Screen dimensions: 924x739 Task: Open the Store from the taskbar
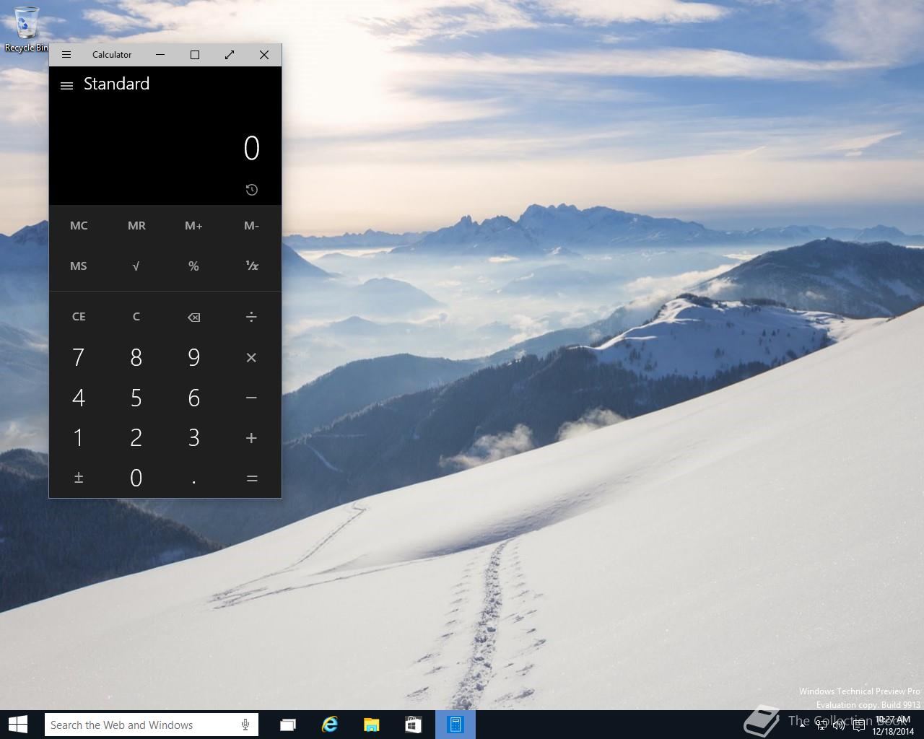(x=414, y=725)
